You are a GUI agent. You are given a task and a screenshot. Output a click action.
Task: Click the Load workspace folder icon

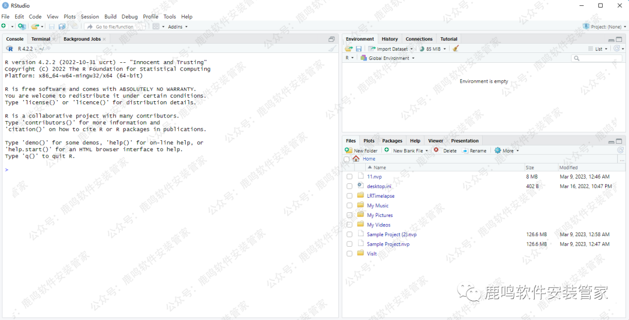click(349, 49)
